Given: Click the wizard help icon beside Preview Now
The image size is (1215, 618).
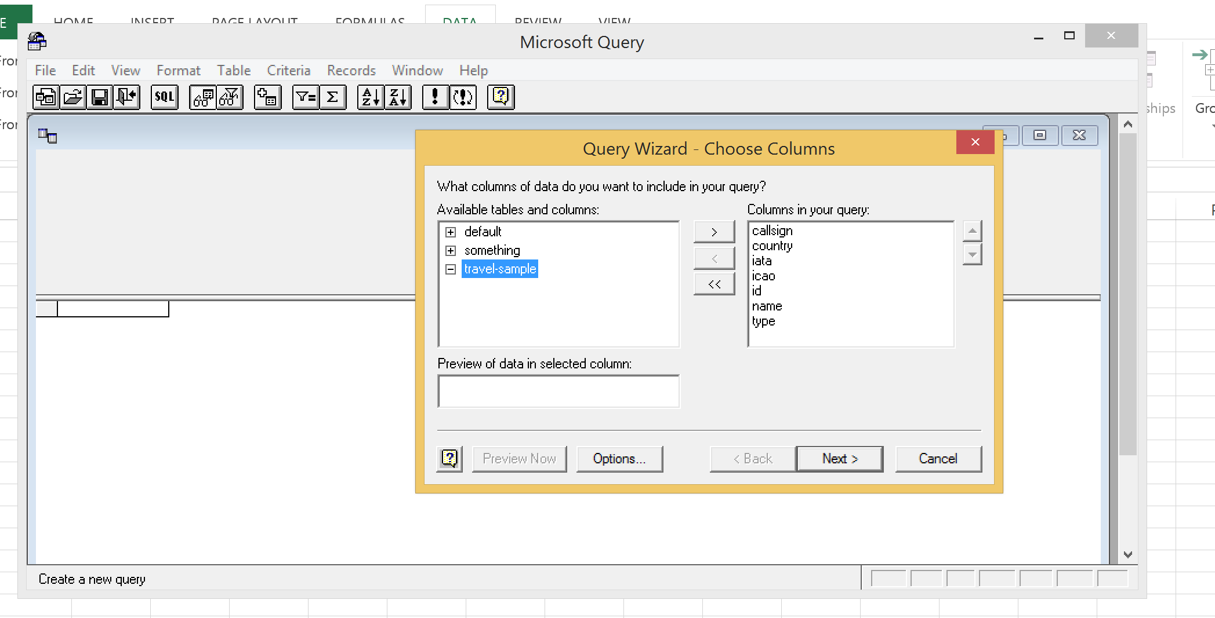Looking at the screenshot, I should [x=449, y=459].
